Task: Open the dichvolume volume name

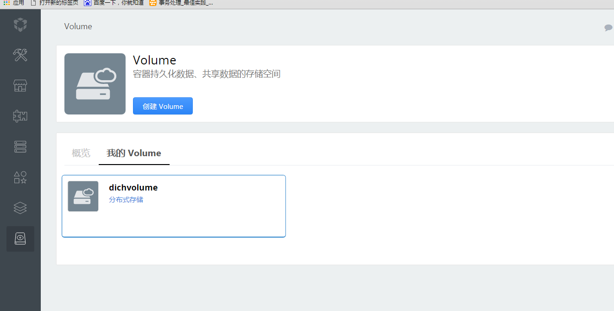Action: pos(133,188)
